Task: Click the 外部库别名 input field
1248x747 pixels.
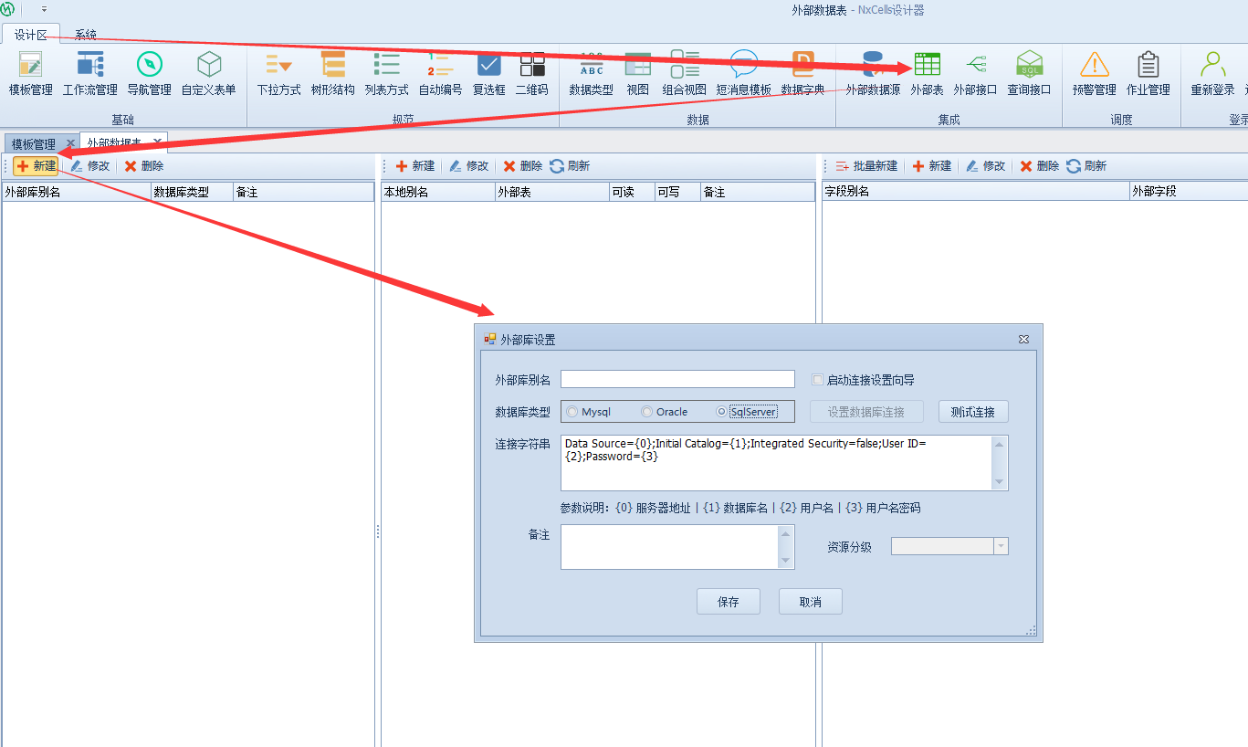Action: 677,379
